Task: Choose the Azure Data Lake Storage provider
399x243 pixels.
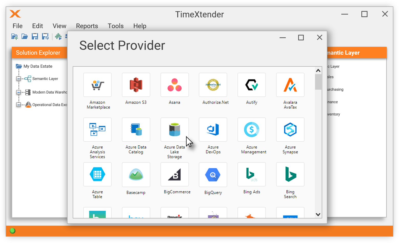Action: (175, 130)
